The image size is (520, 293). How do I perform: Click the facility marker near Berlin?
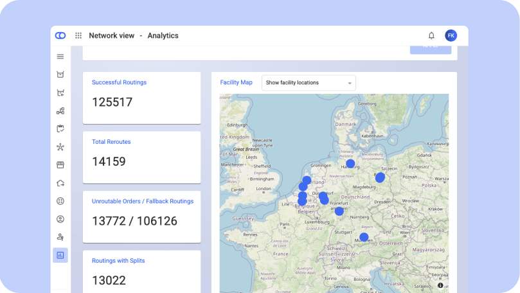click(380, 177)
